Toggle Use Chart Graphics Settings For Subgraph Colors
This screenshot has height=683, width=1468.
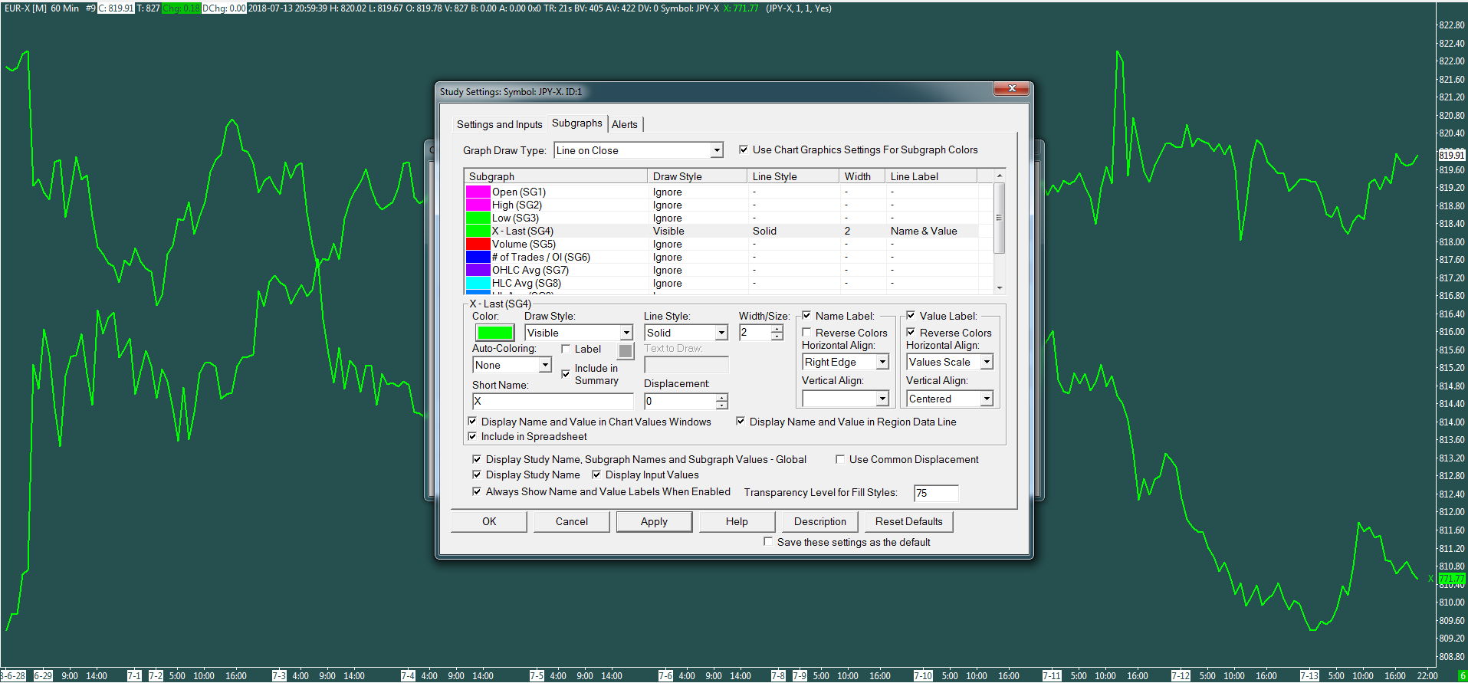pyautogui.click(x=744, y=150)
